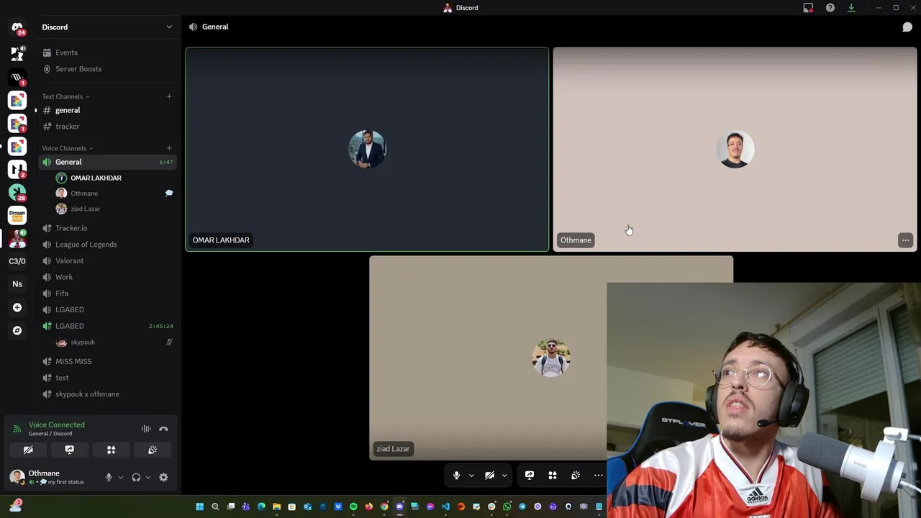Open soundboard from the call control bar
This screenshot has width=921, height=518.
[576, 476]
